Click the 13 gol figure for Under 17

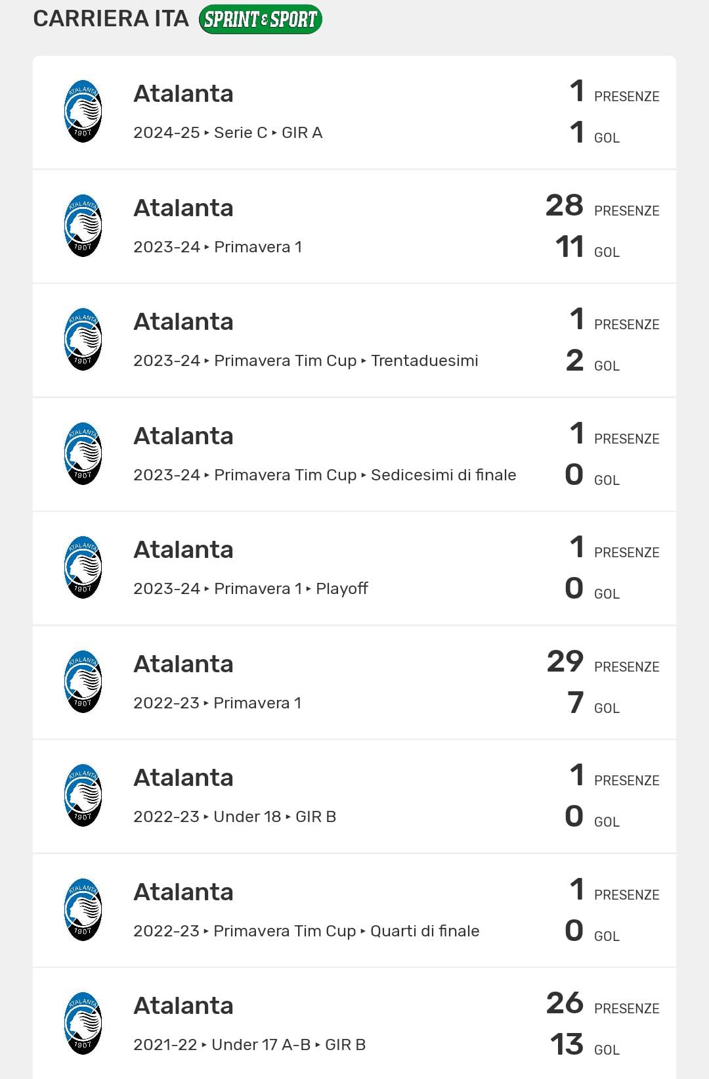567,1045
